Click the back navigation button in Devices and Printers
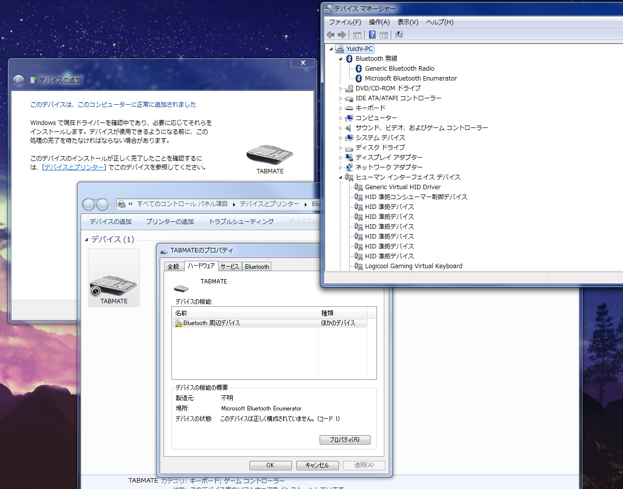 (x=88, y=204)
